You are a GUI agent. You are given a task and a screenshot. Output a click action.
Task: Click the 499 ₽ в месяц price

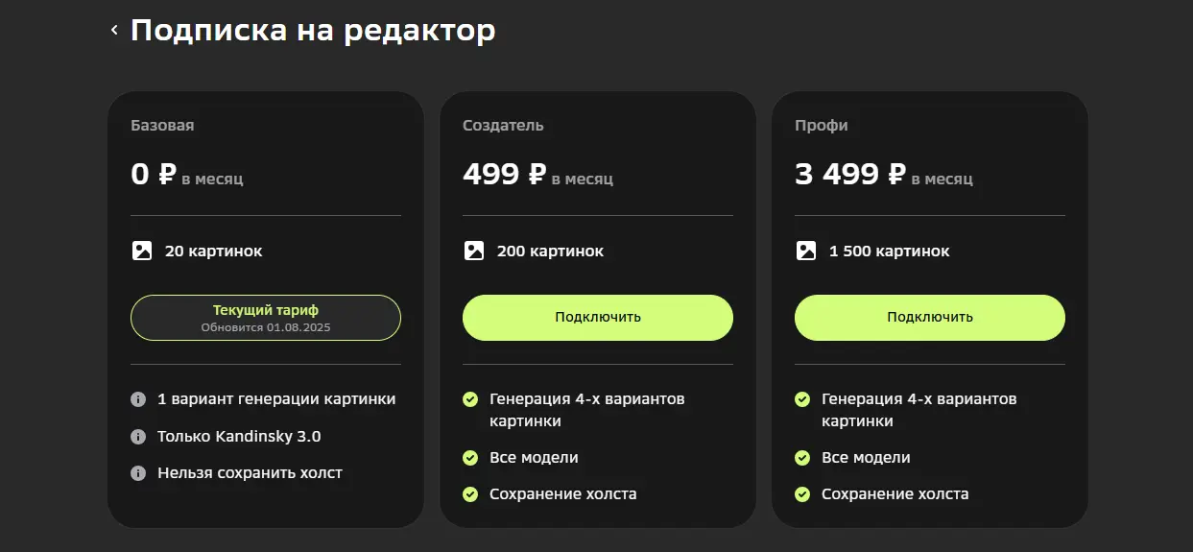537,175
